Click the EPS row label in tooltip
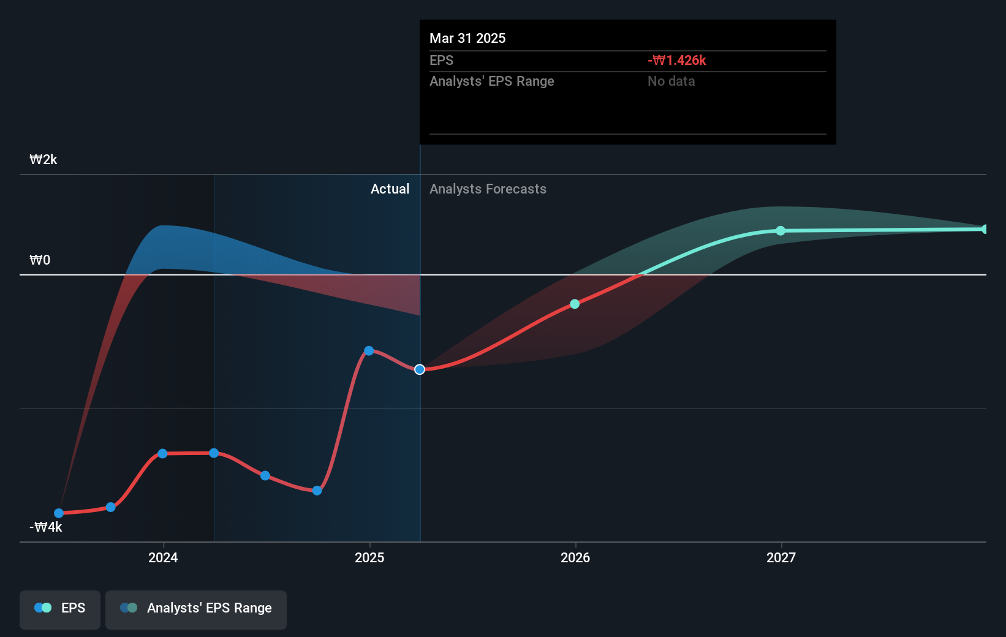 coord(442,61)
